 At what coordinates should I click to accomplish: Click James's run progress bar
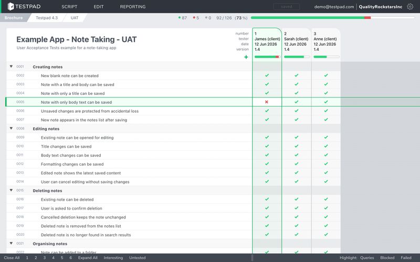(x=267, y=57)
